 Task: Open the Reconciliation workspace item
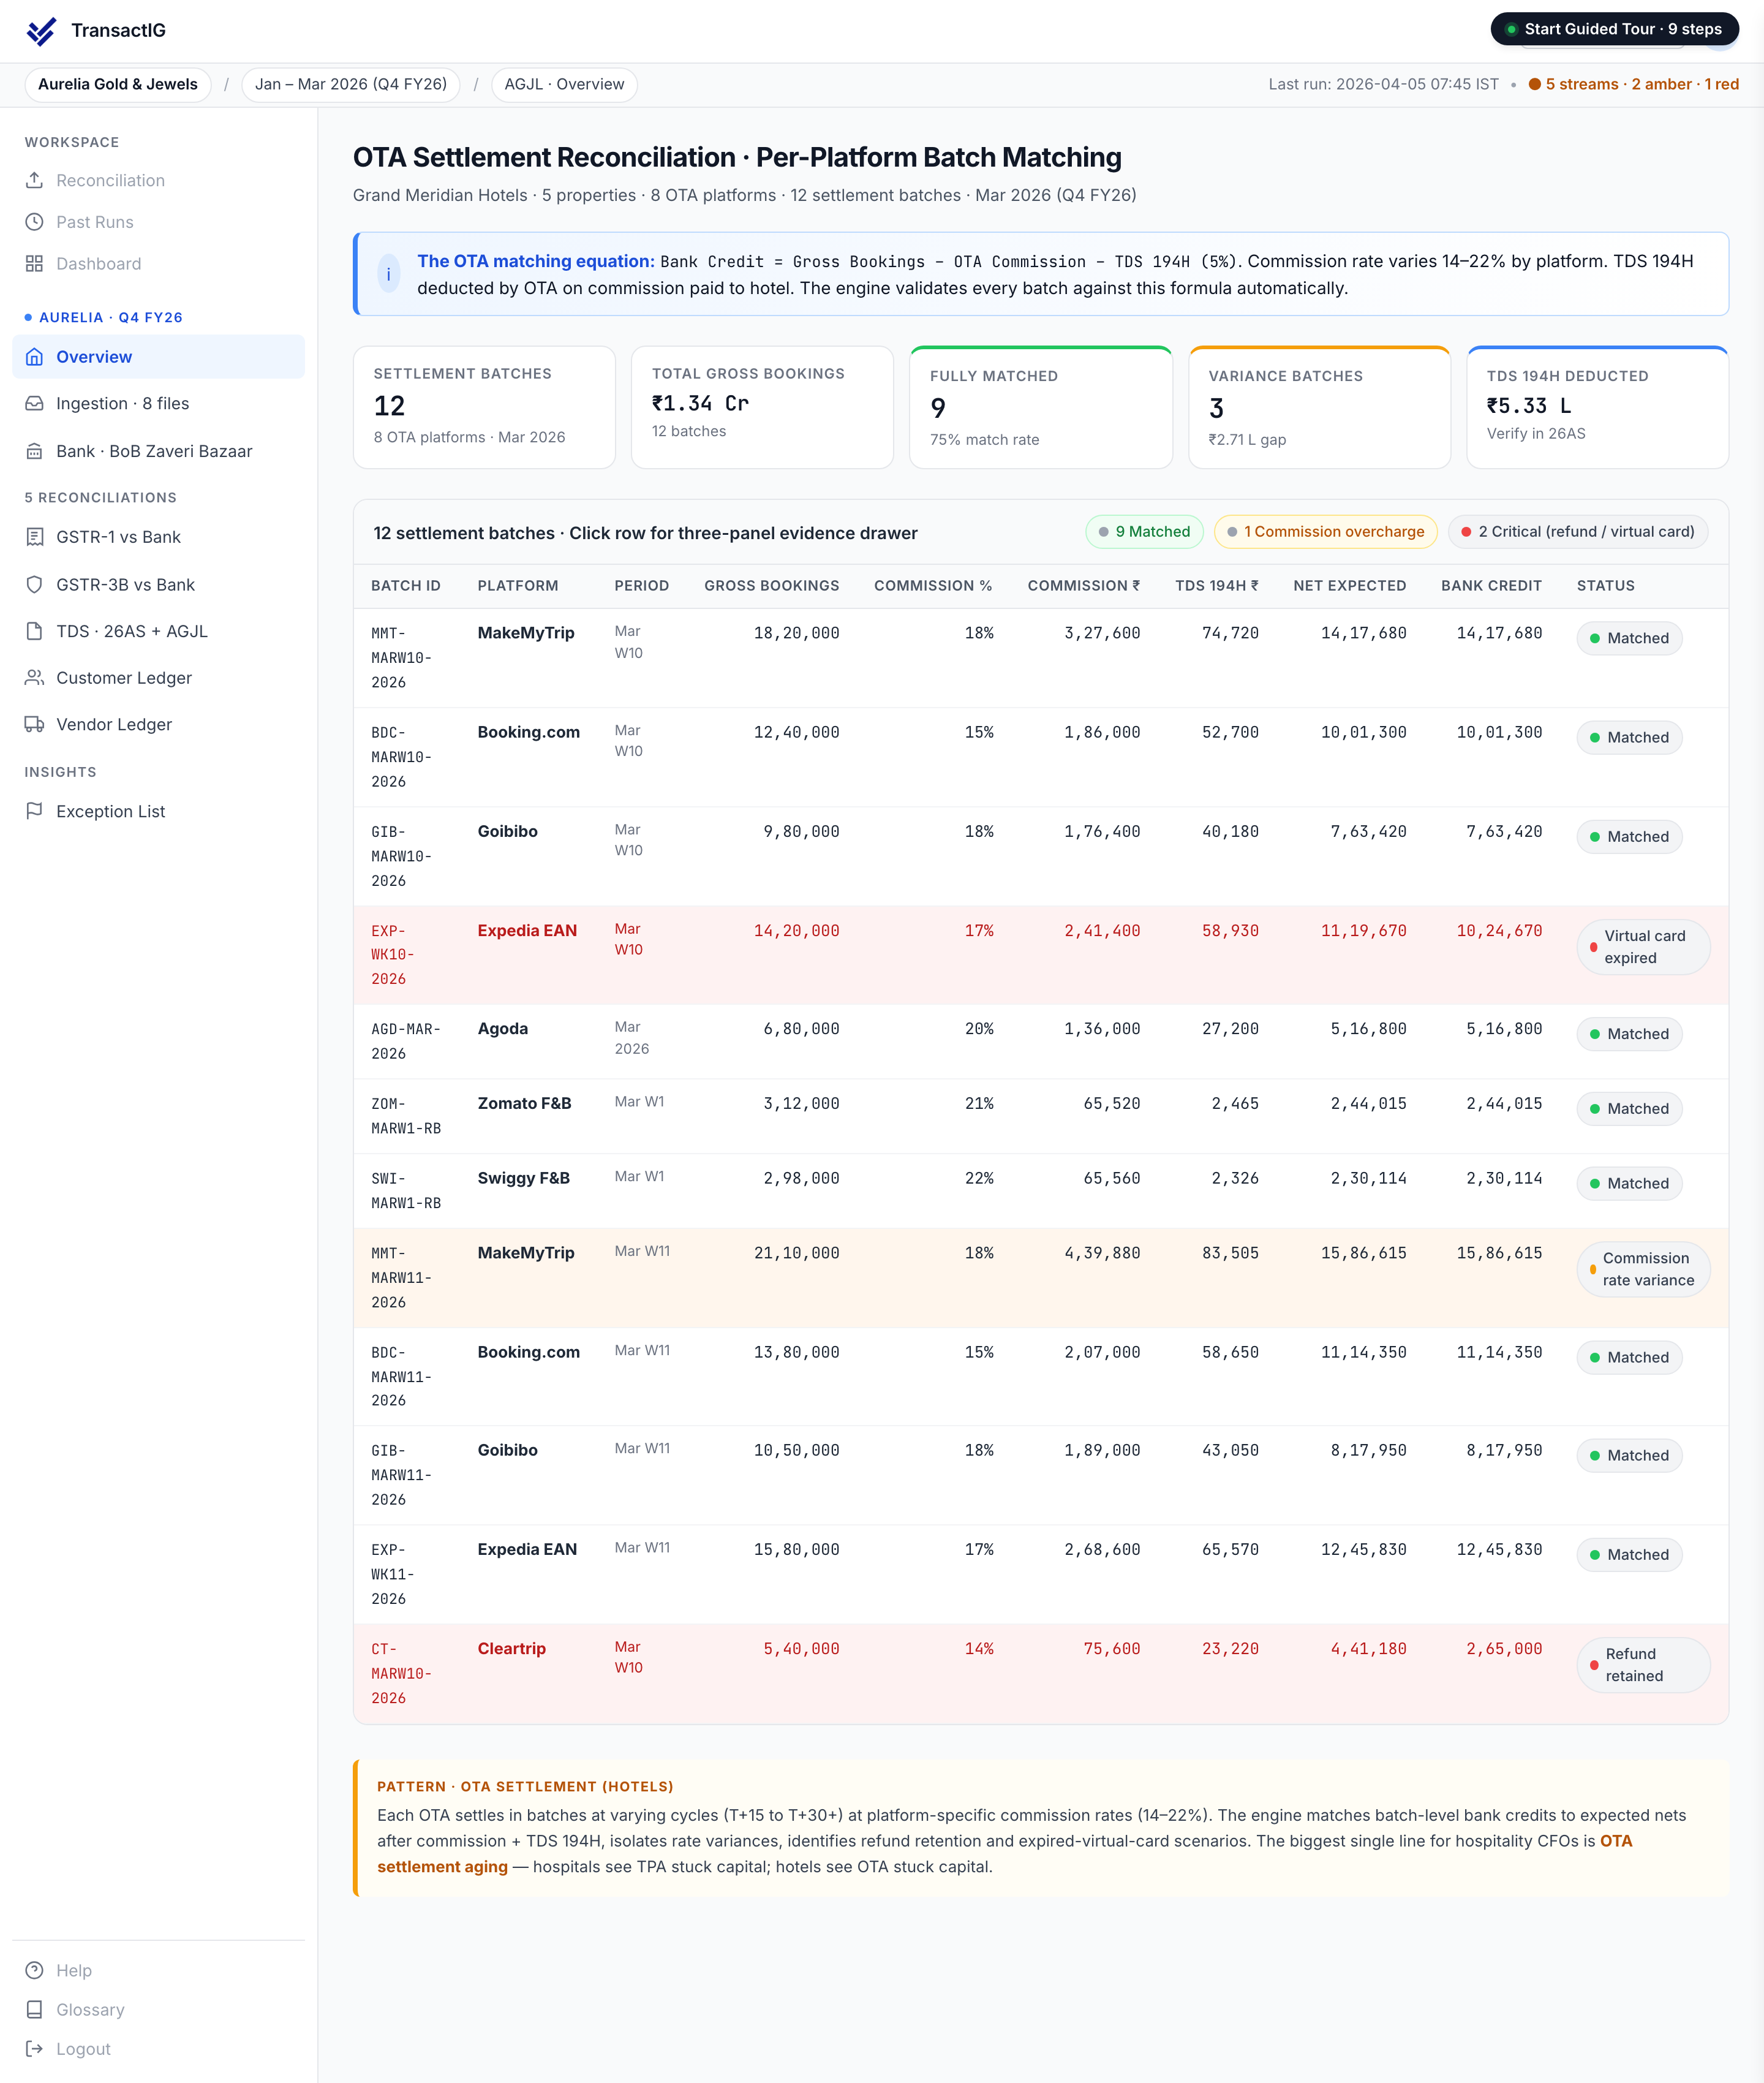[x=158, y=180]
